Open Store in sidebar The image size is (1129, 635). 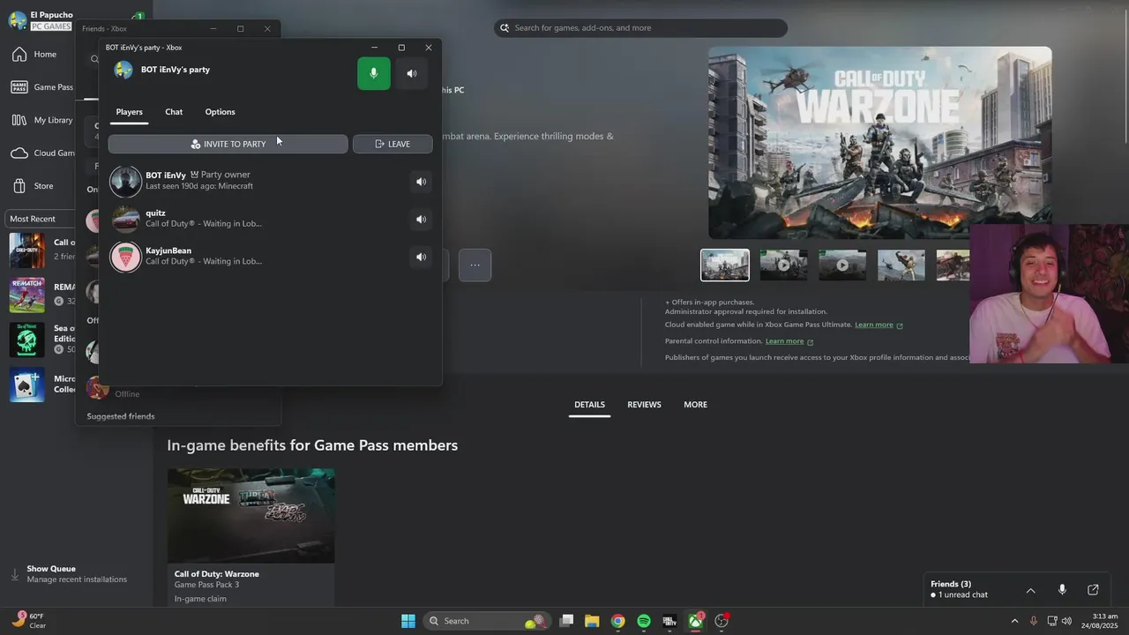pos(34,186)
